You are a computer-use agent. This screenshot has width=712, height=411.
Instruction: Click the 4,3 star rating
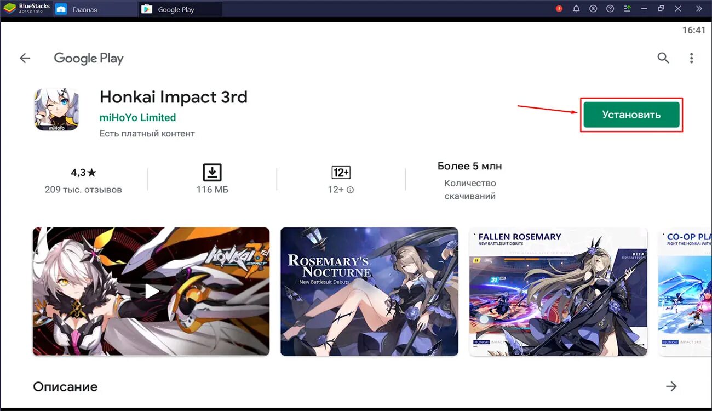click(83, 173)
